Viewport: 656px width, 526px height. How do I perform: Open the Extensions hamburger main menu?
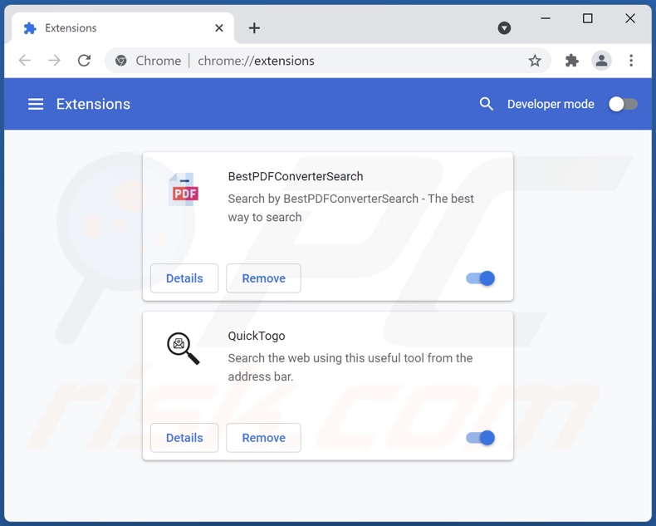36,104
